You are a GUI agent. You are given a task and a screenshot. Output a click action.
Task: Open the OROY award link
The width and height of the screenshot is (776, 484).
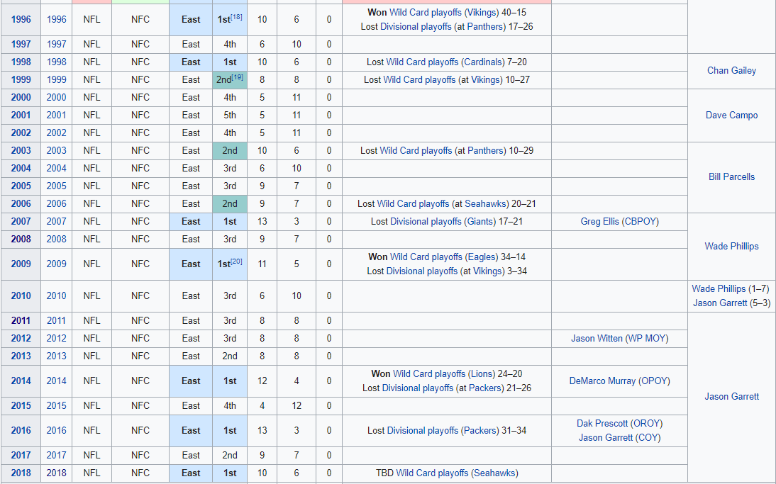click(646, 424)
